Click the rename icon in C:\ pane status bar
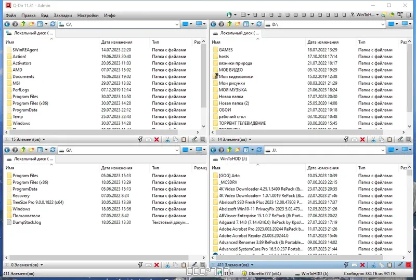The height and width of the screenshot is (280, 416). (x=149, y=139)
